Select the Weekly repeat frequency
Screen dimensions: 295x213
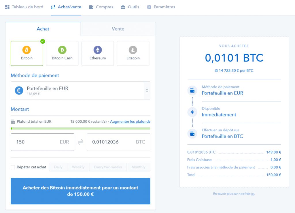click(78, 167)
